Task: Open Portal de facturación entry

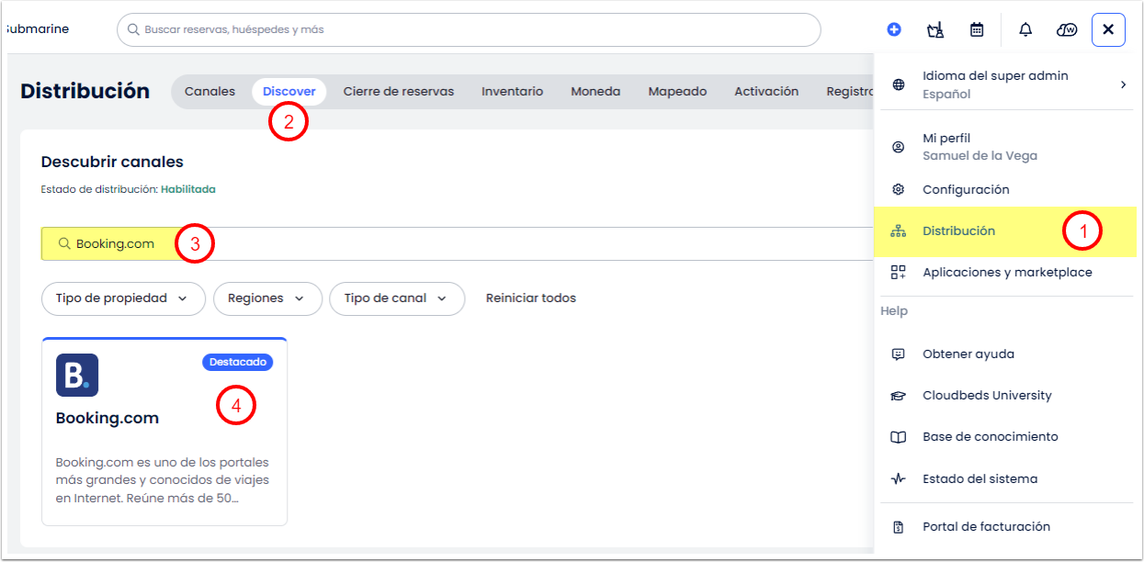Action: pos(1006,527)
